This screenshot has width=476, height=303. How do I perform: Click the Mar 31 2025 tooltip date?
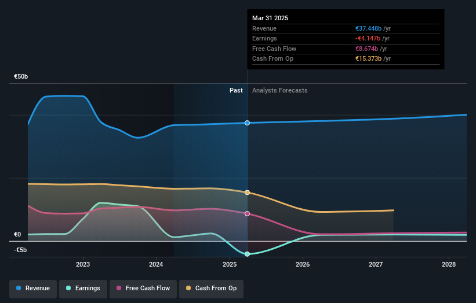[270, 18]
